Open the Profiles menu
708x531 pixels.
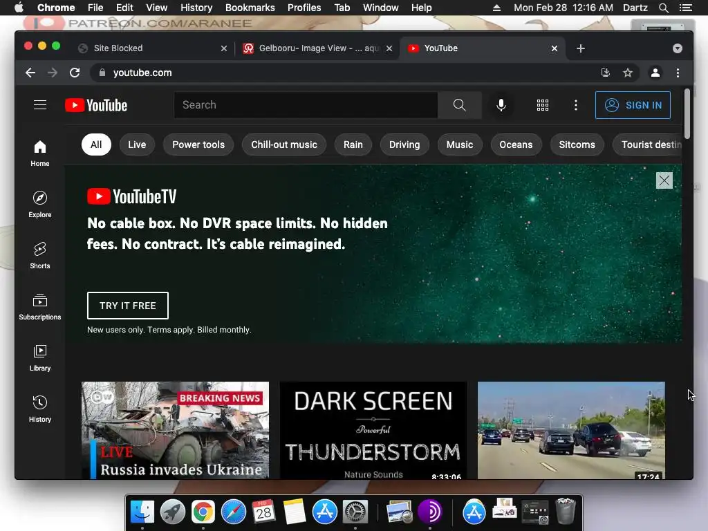point(304,8)
